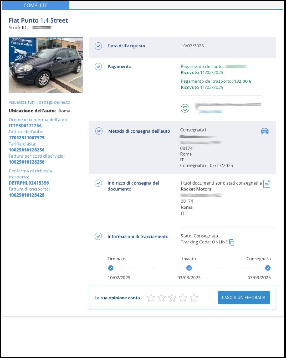Open Visualizza tutti i dettagli dell'auto link
Image resolution: width=286 pixels, height=358 pixels.
coord(39,102)
